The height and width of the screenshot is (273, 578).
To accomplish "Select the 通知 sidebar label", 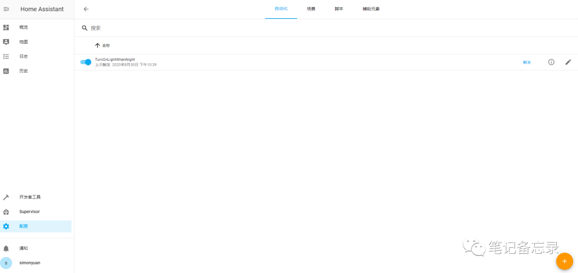I will pyautogui.click(x=24, y=248).
